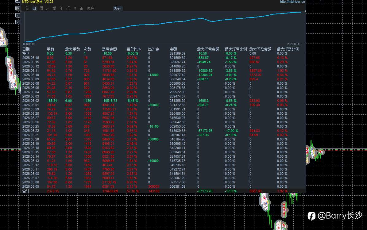Select the 2026.05.06 date row
Viewport: 367px width, 230px height.
tap(31, 182)
